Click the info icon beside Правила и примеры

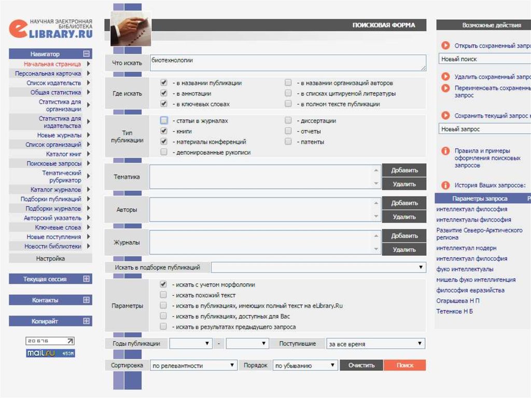[x=445, y=150]
